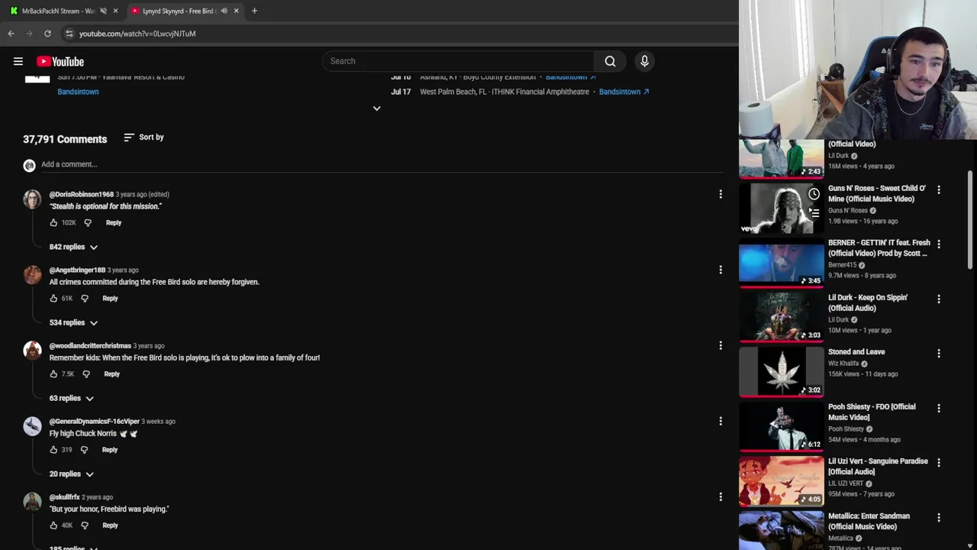The height and width of the screenshot is (550, 977).
Task: Click the browser URL address bar
Action: [397, 34]
